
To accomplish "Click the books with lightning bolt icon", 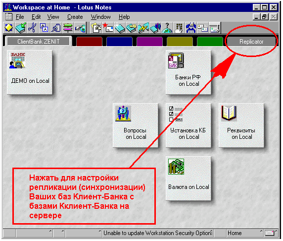I will click(143, 28).
